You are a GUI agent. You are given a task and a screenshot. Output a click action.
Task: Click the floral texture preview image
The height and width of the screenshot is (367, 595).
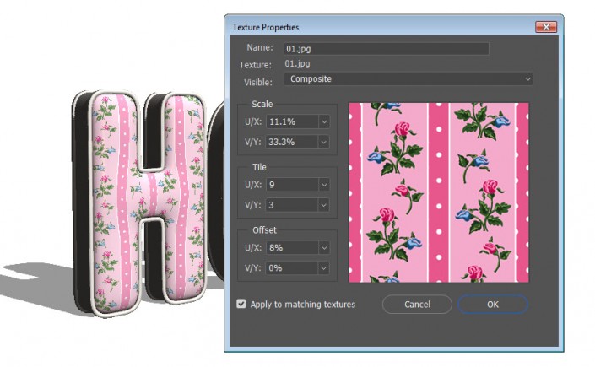(439, 192)
